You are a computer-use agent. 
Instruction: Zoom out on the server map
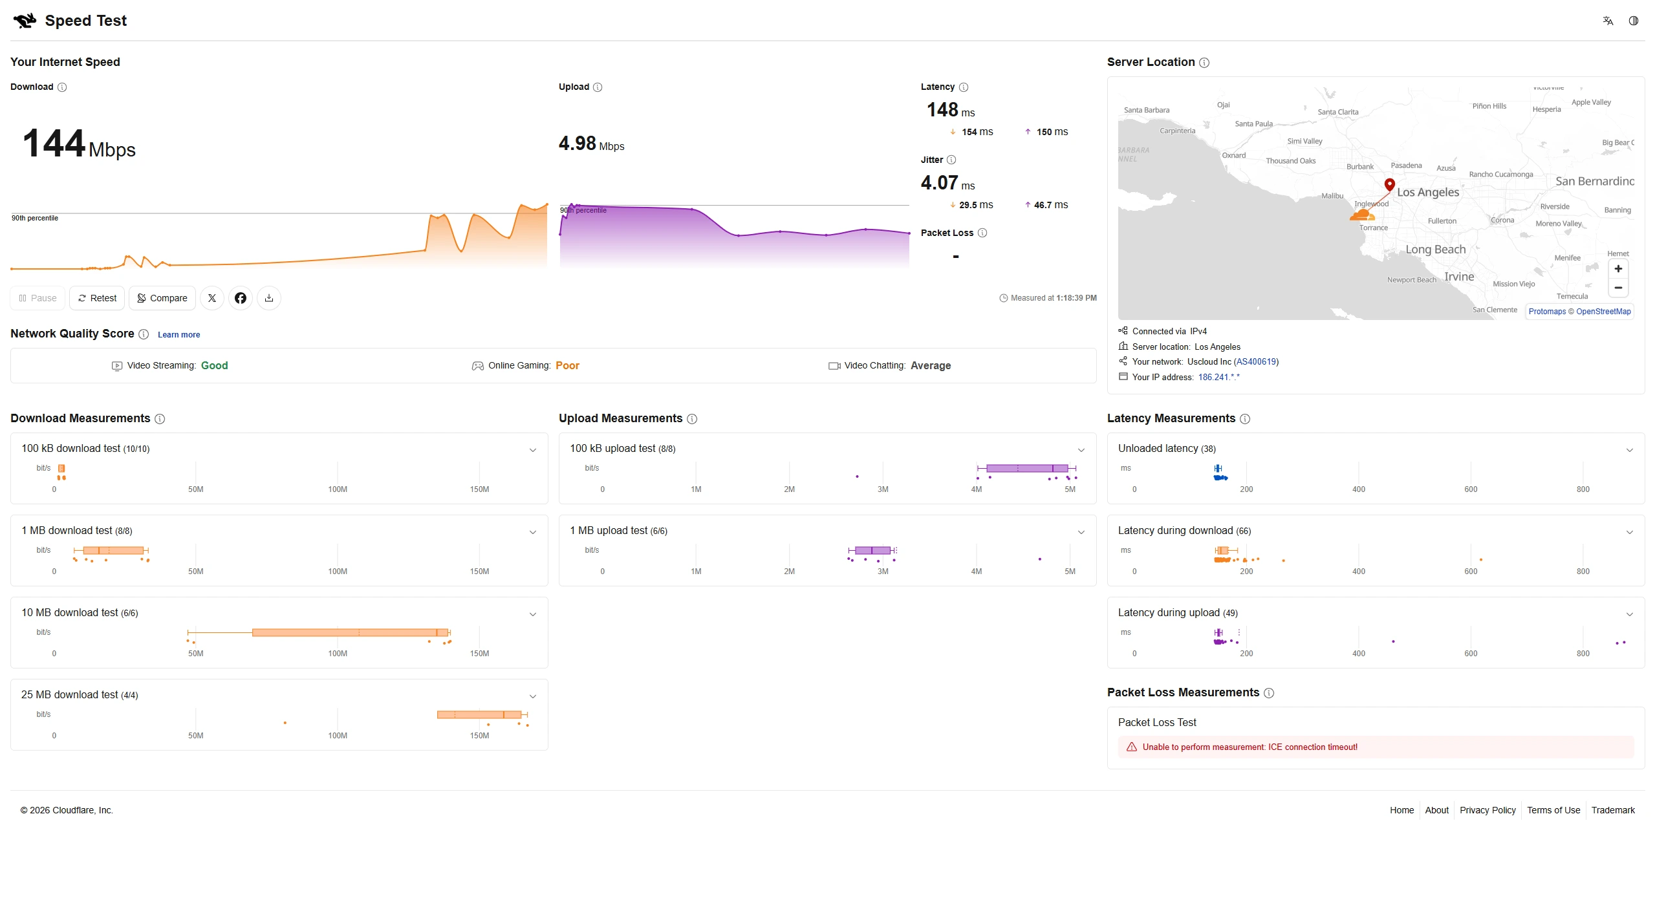1618,288
